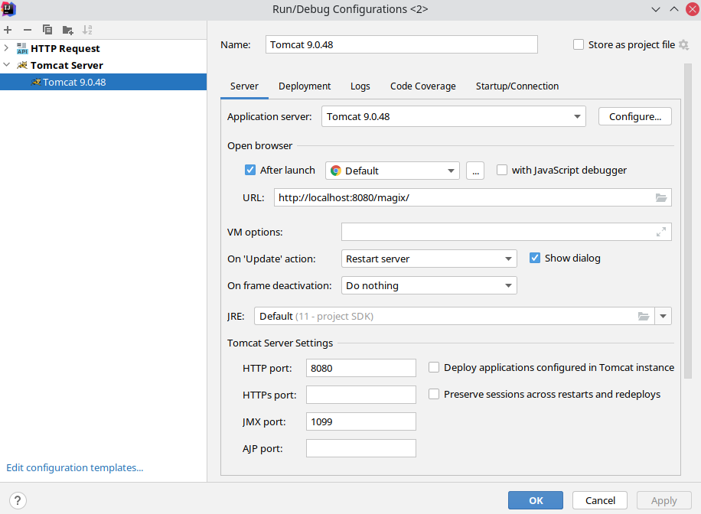Screen dimensions: 701x514
Task: Add a new configuration with the plus icon
Action: 8,30
